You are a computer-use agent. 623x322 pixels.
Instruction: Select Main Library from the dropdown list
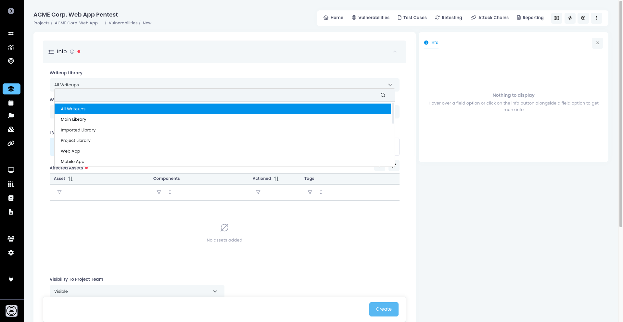tap(73, 119)
